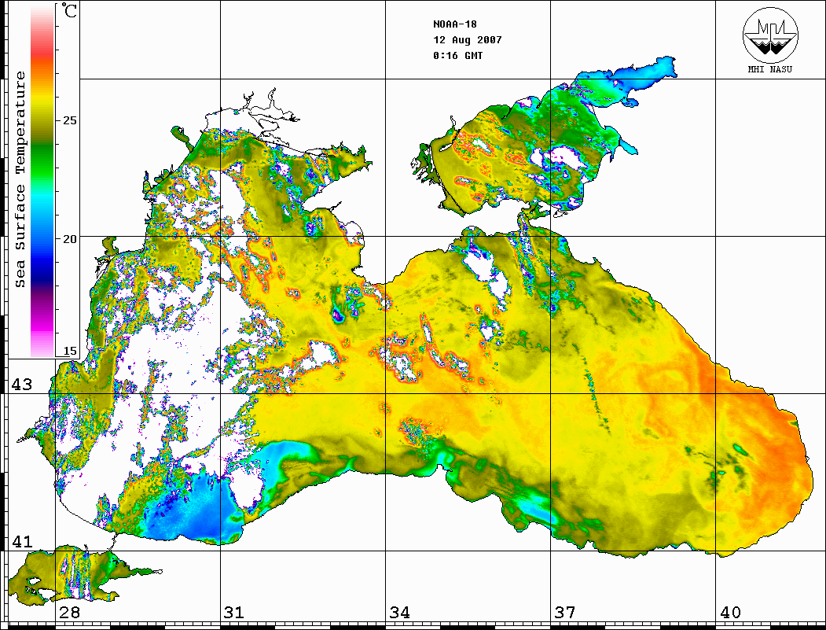Click the '25' colorbar tick label

tap(69, 120)
